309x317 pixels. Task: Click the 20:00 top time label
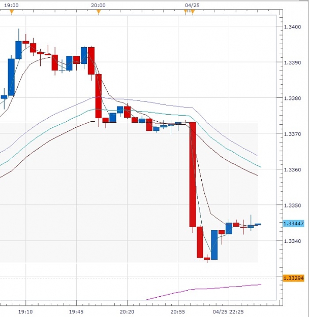pos(98,6)
